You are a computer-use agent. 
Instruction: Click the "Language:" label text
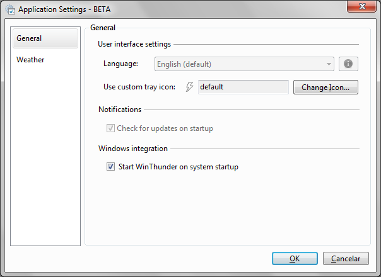tap(120, 64)
